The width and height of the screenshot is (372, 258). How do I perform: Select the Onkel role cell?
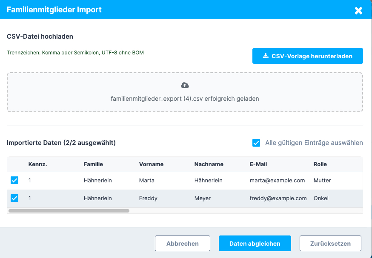pos(321,198)
